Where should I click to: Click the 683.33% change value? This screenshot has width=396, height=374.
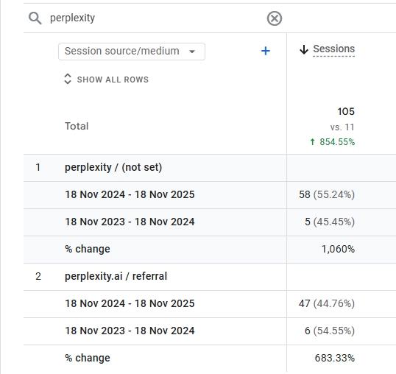pos(335,358)
